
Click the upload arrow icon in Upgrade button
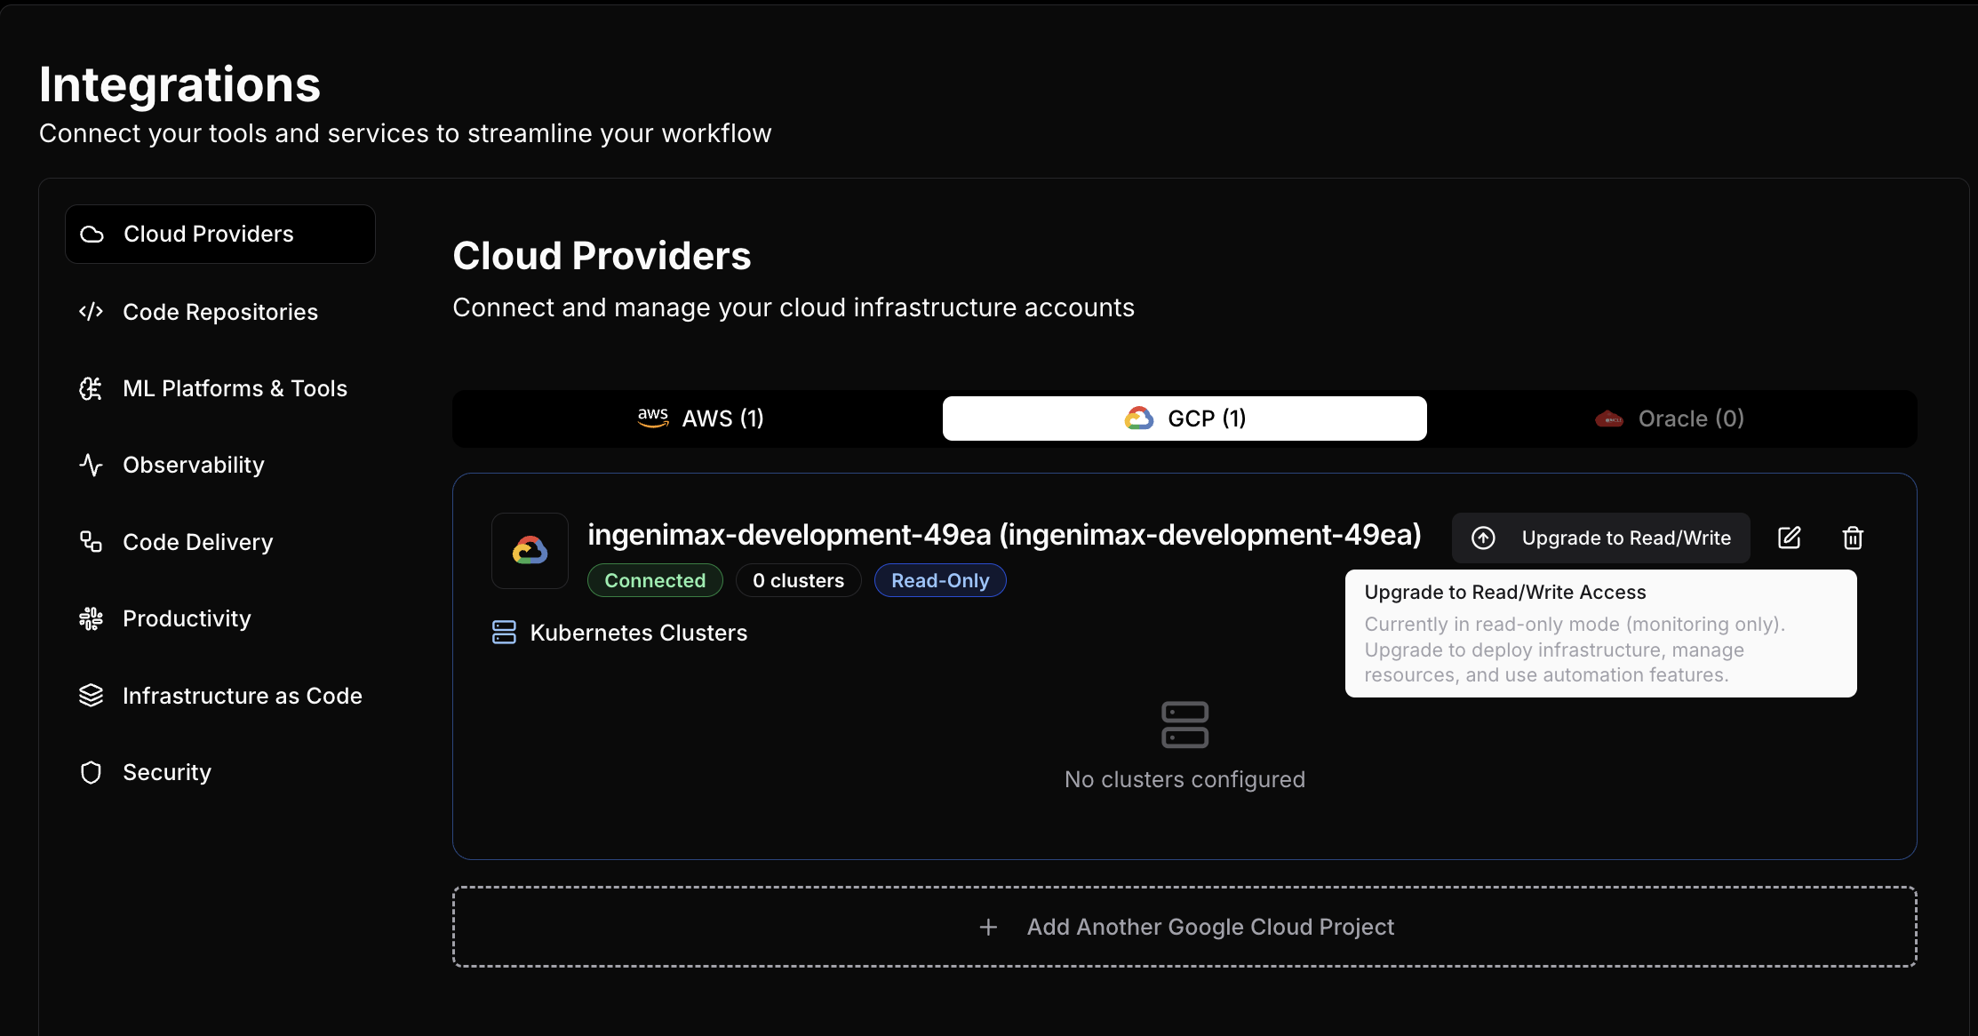(x=1483, y=538)
